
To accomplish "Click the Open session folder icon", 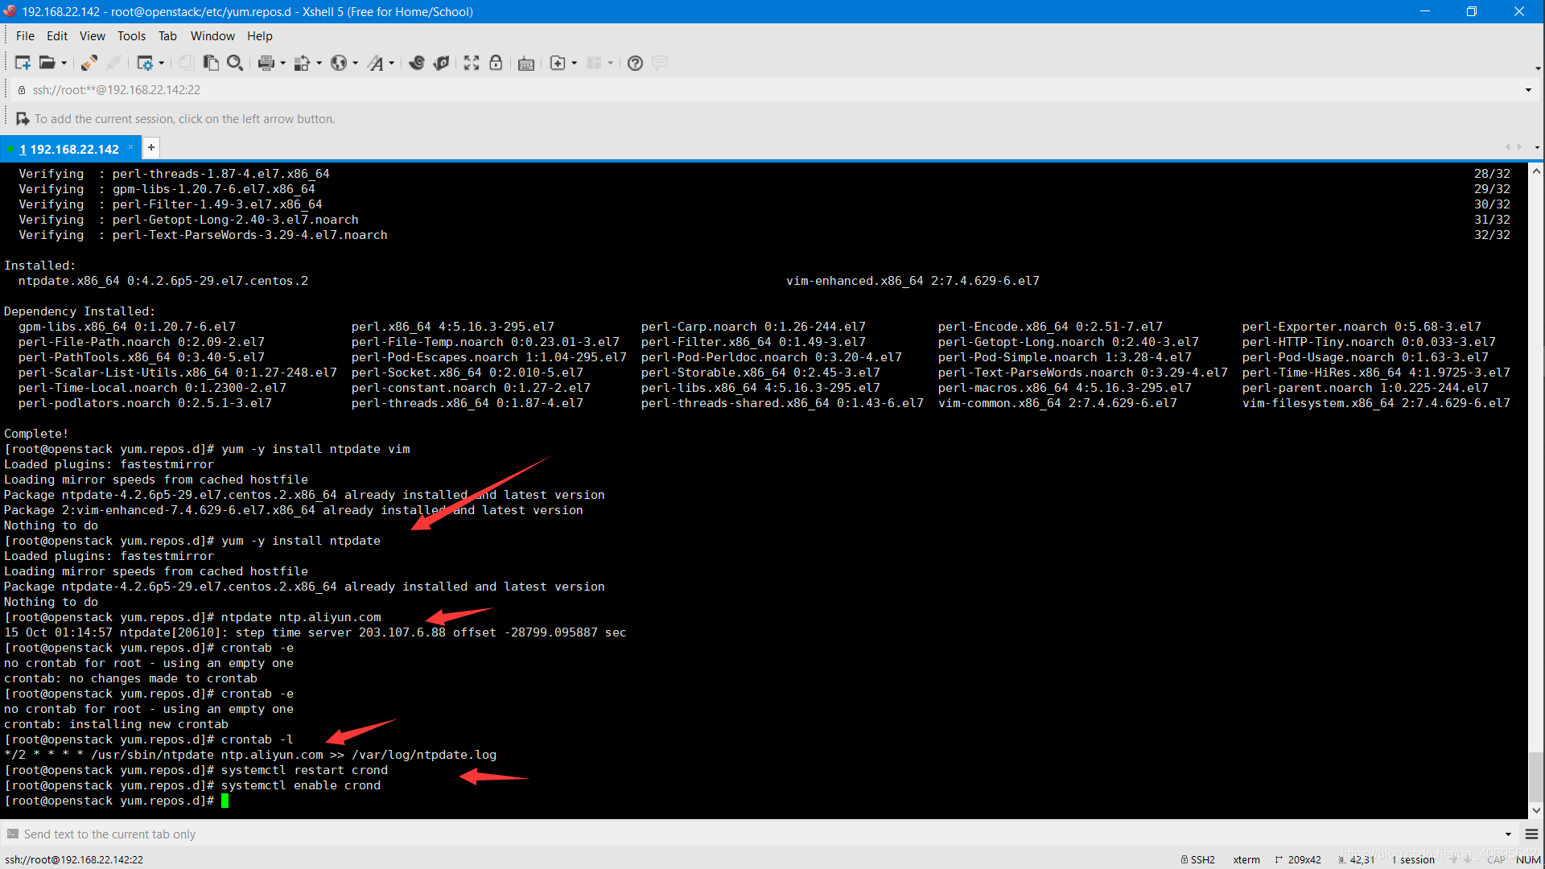I will coord(47,63).
